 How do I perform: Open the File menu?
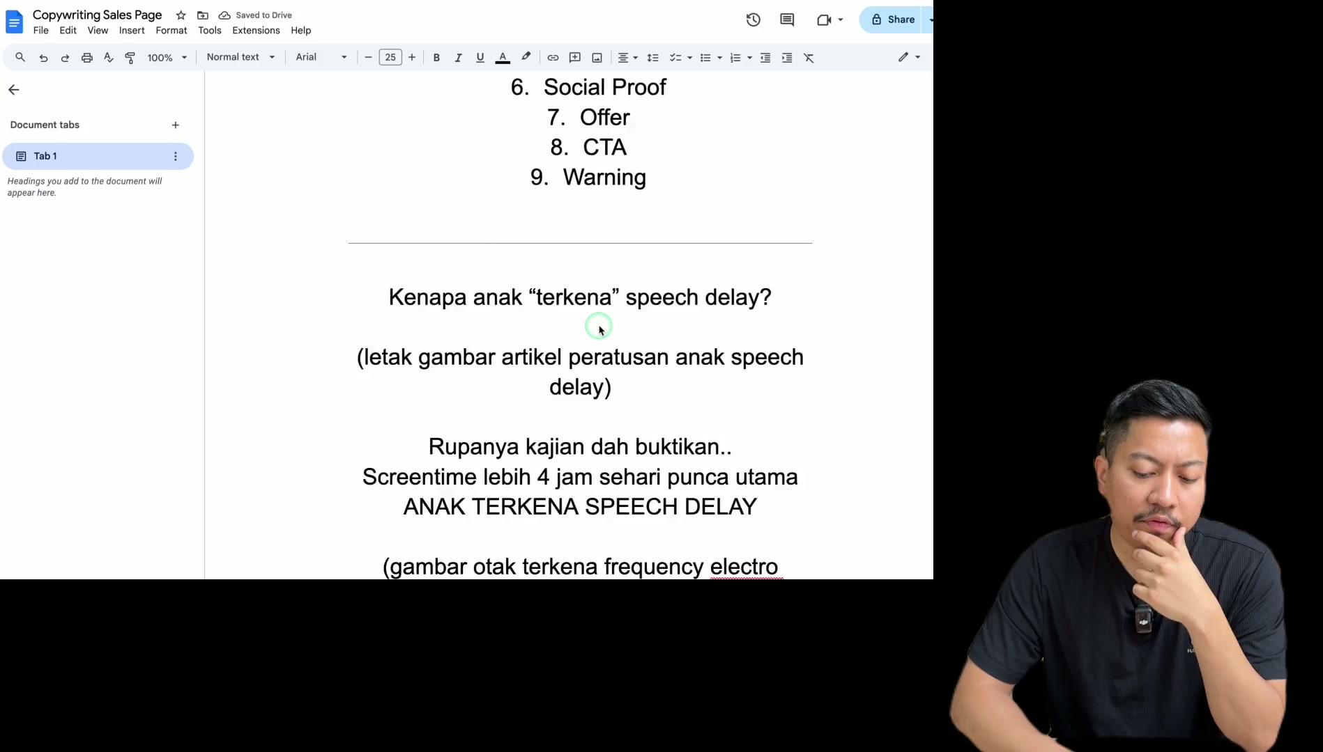click(x=41, y=31)
